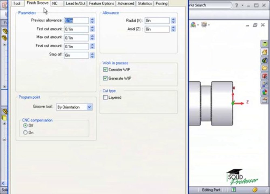Image resolution: width=270 pixels, height=194 pixels.
Task: Click task pane icon with blue arrow
Action: pos(265,84)
